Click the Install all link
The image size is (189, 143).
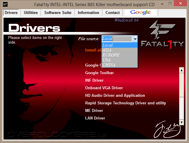pyautogui.click(x=93, y=50)
